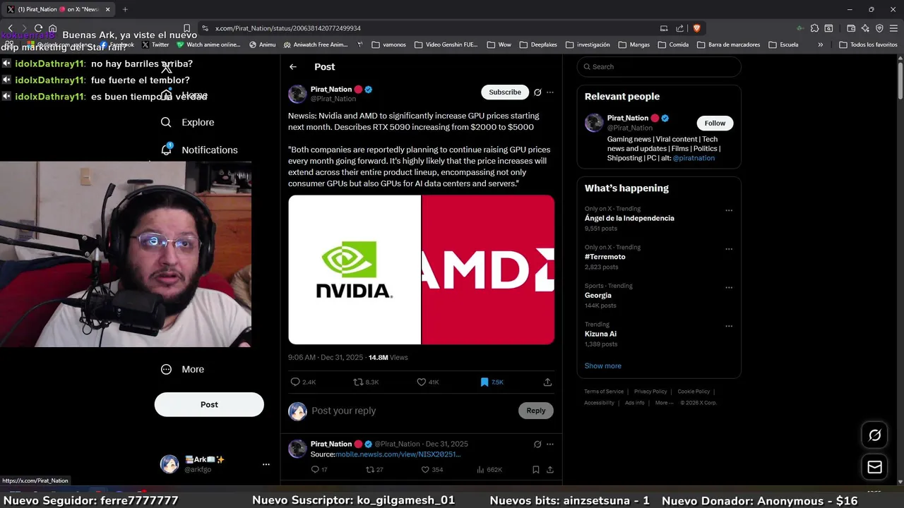Image resolution: width=904 pixels, height=508 pixels.
Task: Toggle the browser bookmark icon for this page
Action: pos(186,28)
